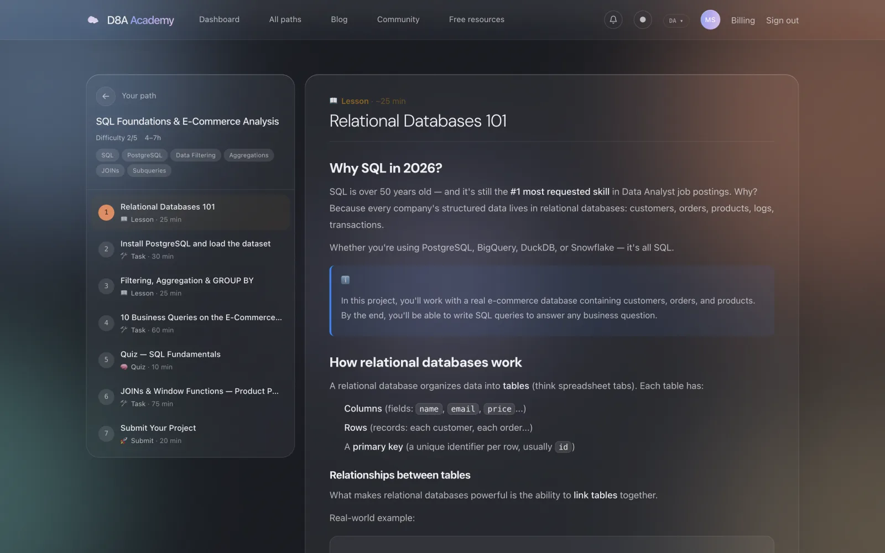The width and height of the screenshot is (885, 553).
Task: Toggle the theme mode circle button
Action: coord(642,20)
